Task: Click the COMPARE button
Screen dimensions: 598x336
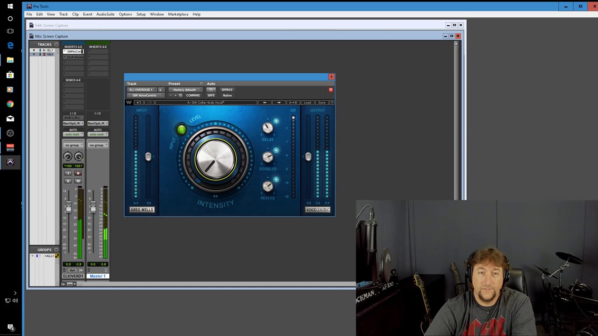Action: [x=193, y=95]
